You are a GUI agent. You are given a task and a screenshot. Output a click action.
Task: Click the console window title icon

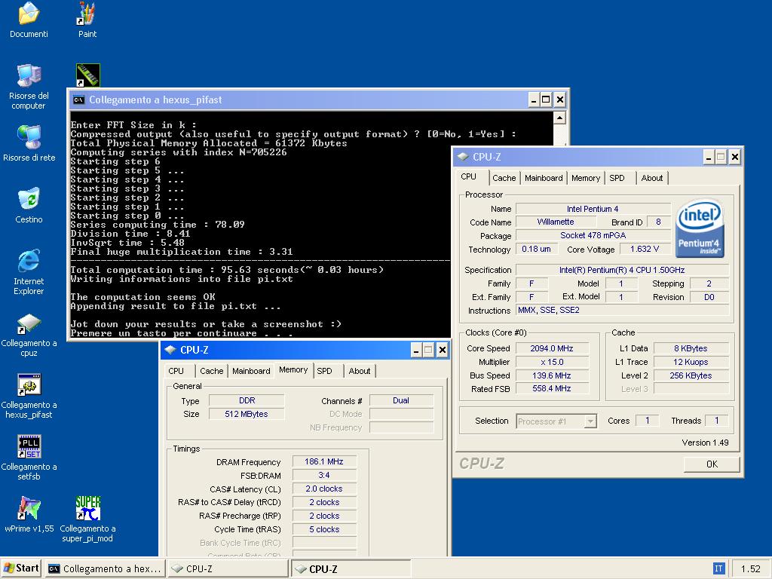click(x=78, y=100)
